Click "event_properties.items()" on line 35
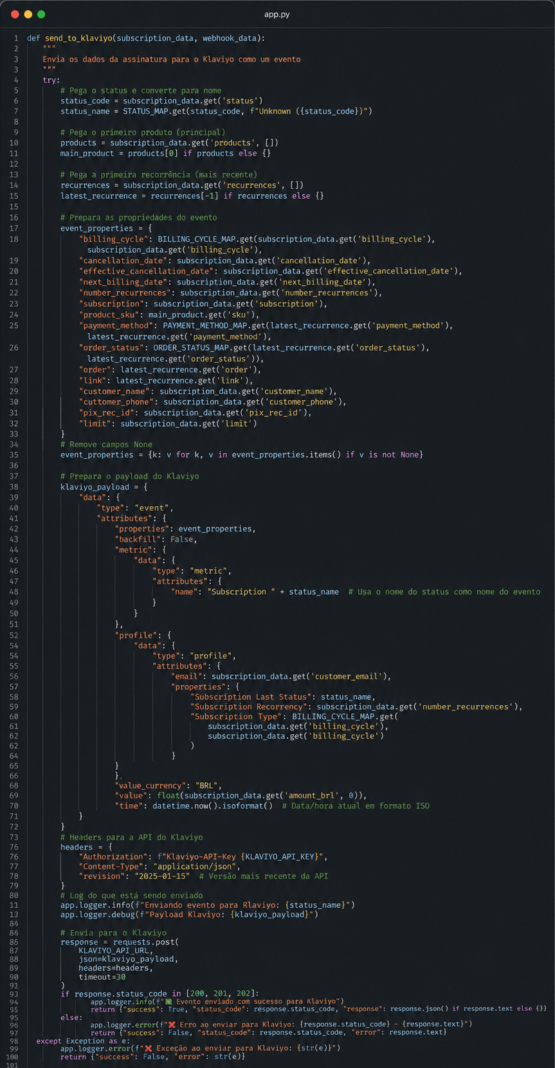Screen dimensions: 555x1068 point(286,455)
